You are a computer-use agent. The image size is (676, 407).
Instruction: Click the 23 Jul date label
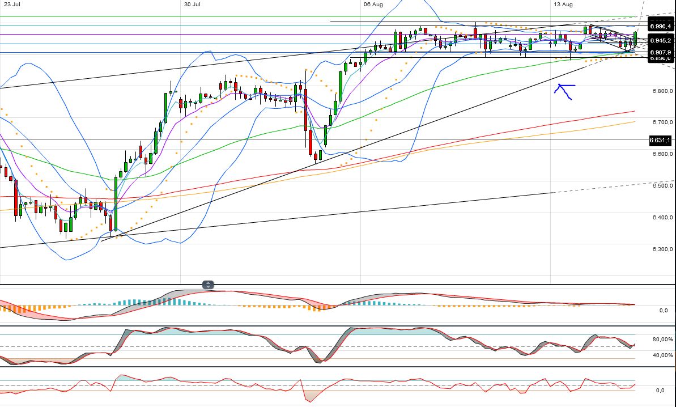click(12, 5)
